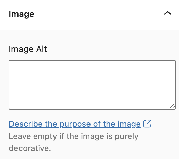This screenshot has height=159, width=179.
Task: Click the word decorative in hint
Action: click(x=30, y=148)
